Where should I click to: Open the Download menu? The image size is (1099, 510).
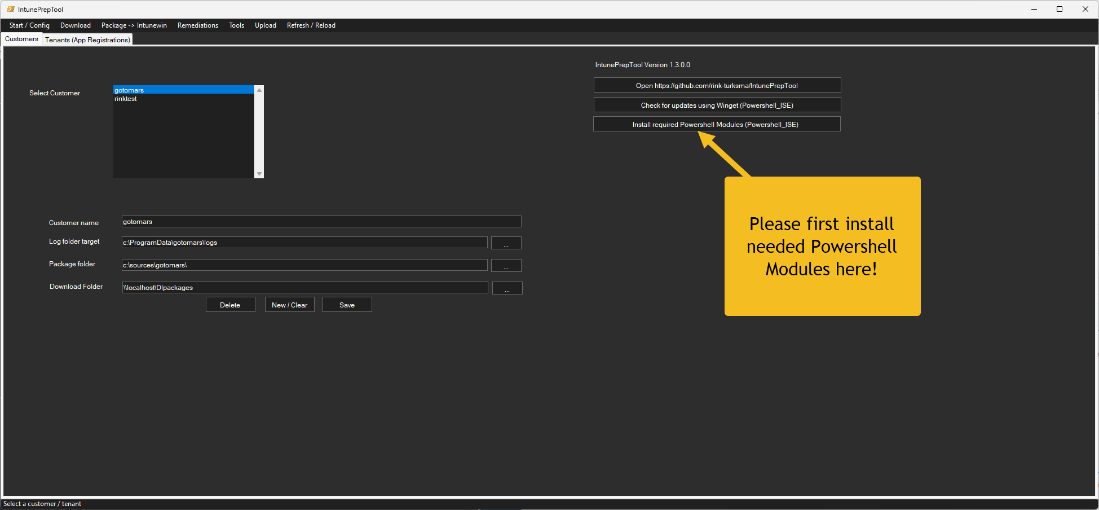click(x=75, y=25)
